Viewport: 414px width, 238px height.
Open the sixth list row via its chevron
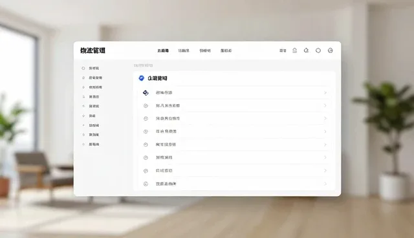325,158
